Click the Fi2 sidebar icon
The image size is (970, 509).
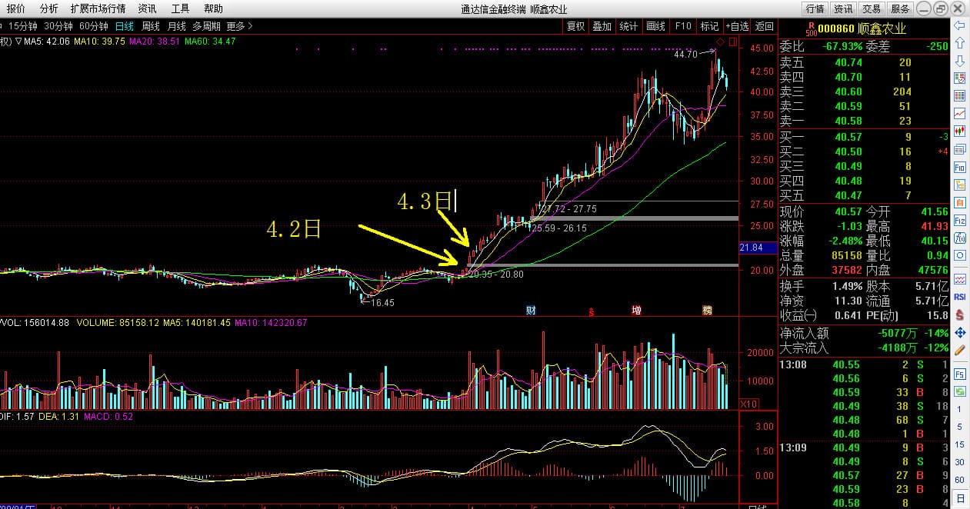coord(959,220)
